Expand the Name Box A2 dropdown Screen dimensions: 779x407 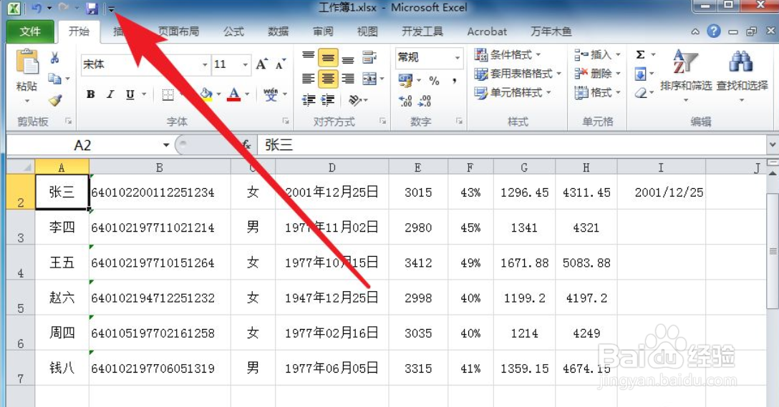tap(166, 145)
